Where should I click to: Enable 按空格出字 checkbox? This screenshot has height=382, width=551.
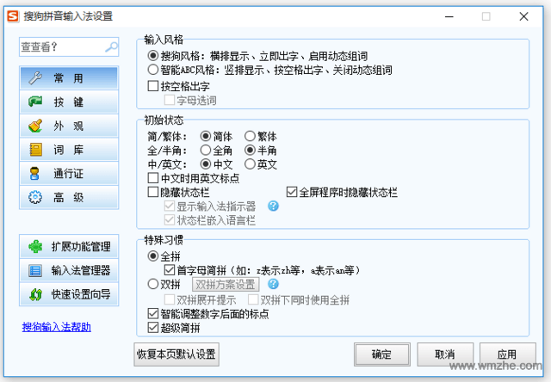[x=153, y=86]
